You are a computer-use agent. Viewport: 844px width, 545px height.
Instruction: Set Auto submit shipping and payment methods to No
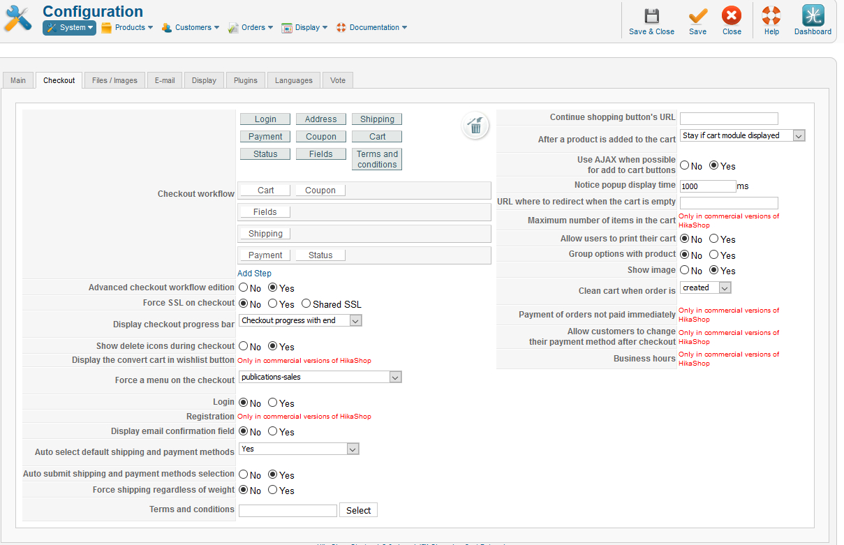pyautogui.click(x=243, y=475)
